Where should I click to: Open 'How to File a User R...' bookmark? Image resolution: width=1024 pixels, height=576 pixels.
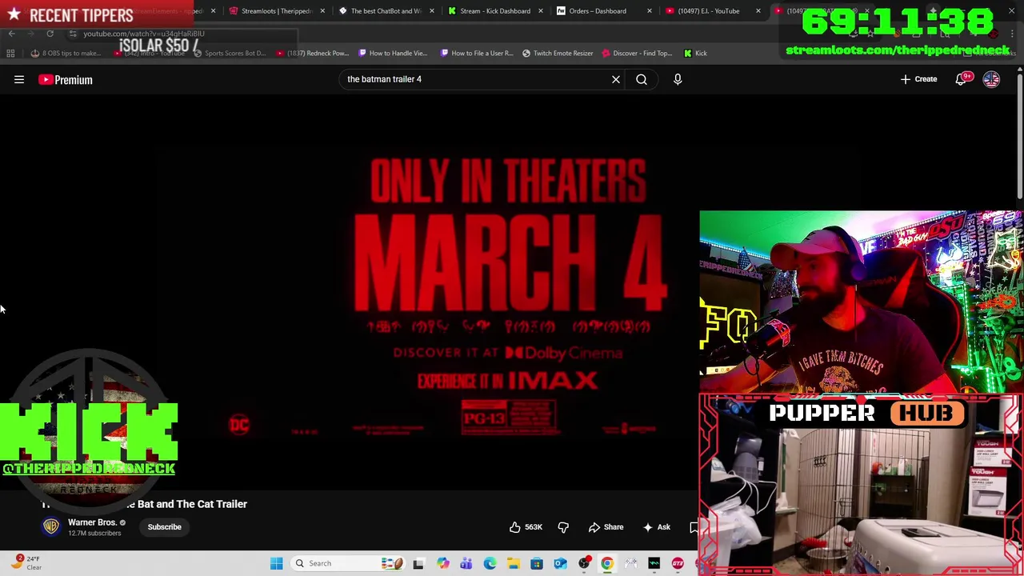click(476, 54)
